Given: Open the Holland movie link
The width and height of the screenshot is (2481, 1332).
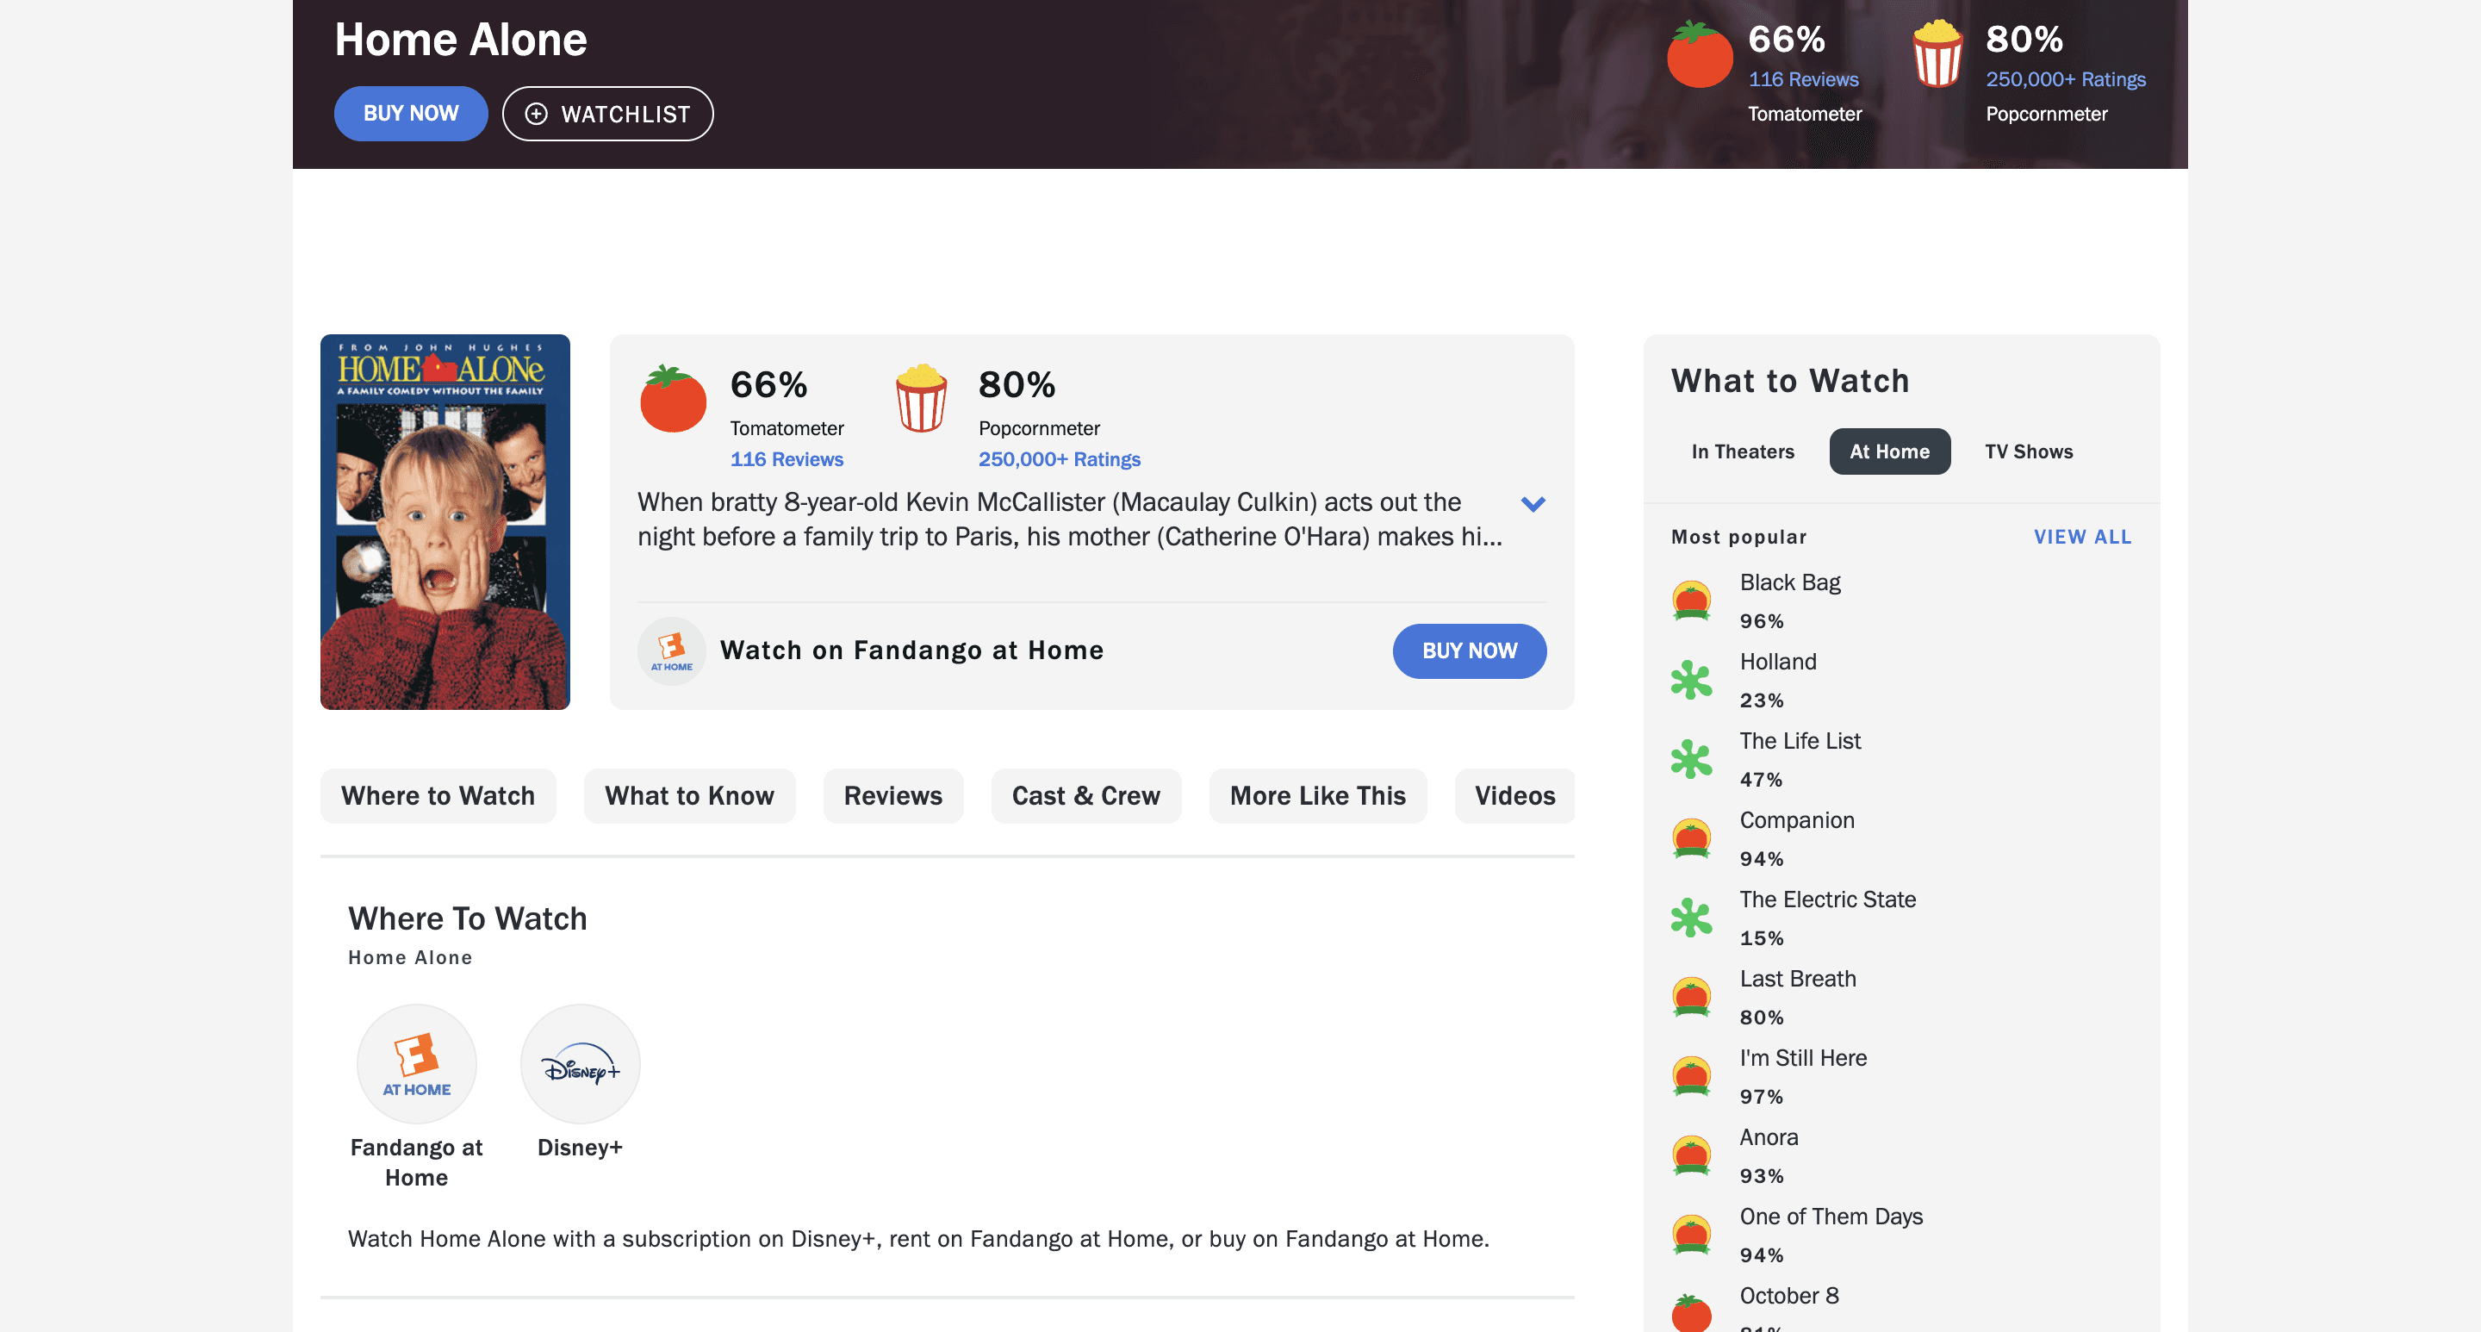Looking at the screenshot, I should point(1778,662).
